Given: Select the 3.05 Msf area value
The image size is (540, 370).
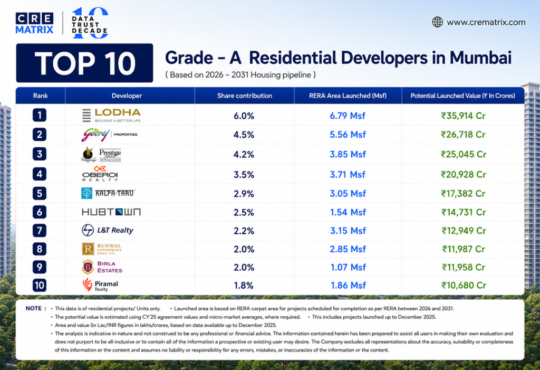Looking at the screenshot, I should pos(348,194).
